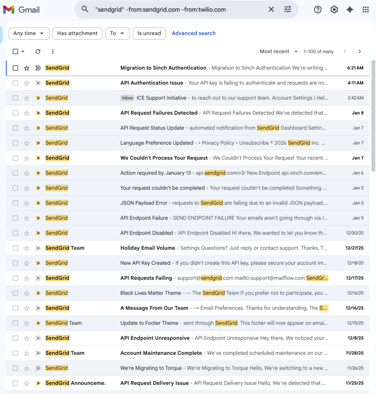Open the Gemini sparkle icon
This screenshot has height=394, width=376.
[x=350, y=10]
